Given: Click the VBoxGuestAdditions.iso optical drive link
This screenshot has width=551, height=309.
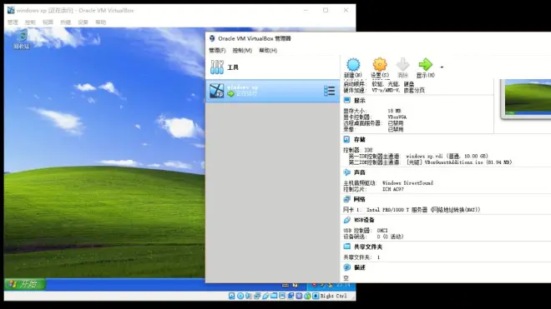Looking at the screenshot, I should click(x=459, y=162).
